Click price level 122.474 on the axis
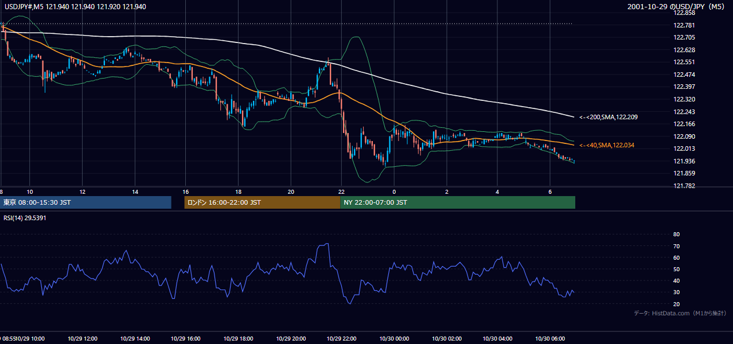 click(684, 75)
